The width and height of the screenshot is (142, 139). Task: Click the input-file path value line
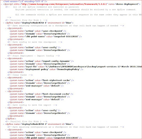click(x=76, y=67)
